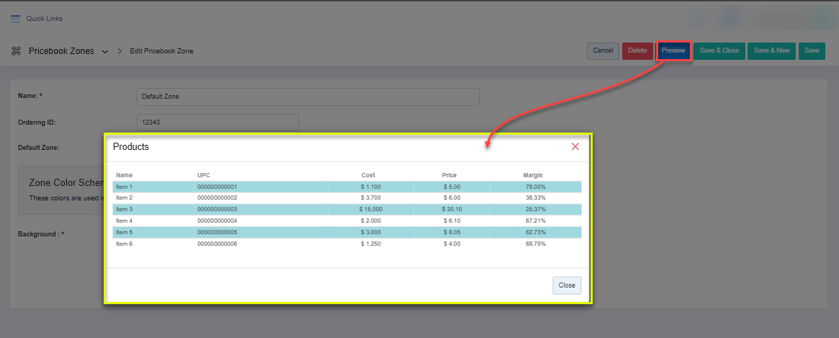
Task: Click the Preview button
Action: tap(673, 50)
